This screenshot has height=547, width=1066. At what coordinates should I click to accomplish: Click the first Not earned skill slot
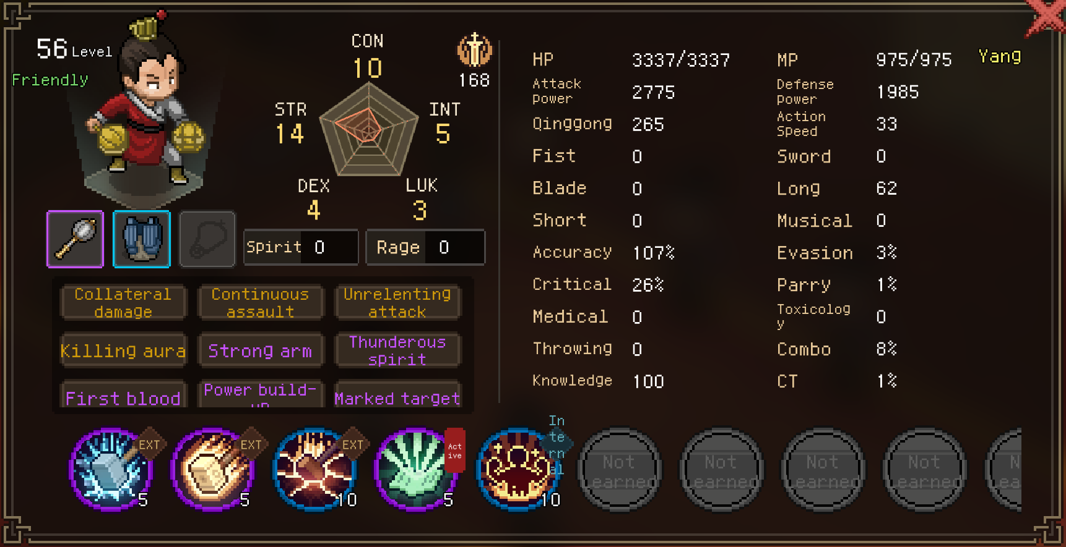click(619, 470)
